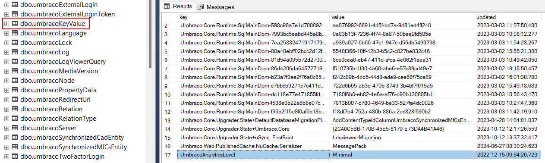Click the updated cell 2023-04-28 14:04:01.037
This screenshot has width=545, height=163.
[507, 120]
